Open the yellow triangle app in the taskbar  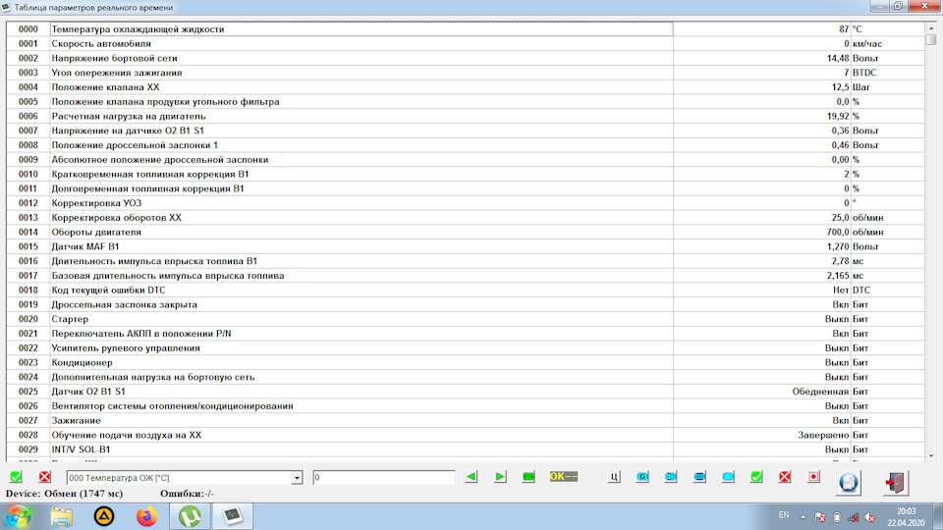pyautogui.click(x=104, y=517)
